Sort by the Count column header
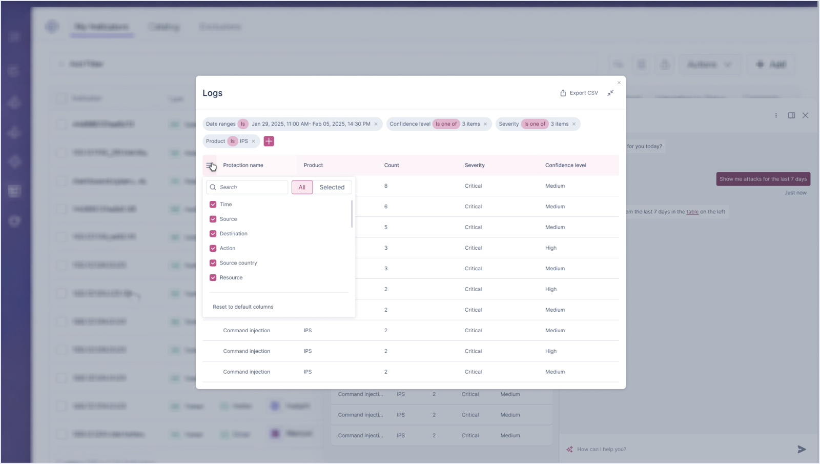 [392, 165]
